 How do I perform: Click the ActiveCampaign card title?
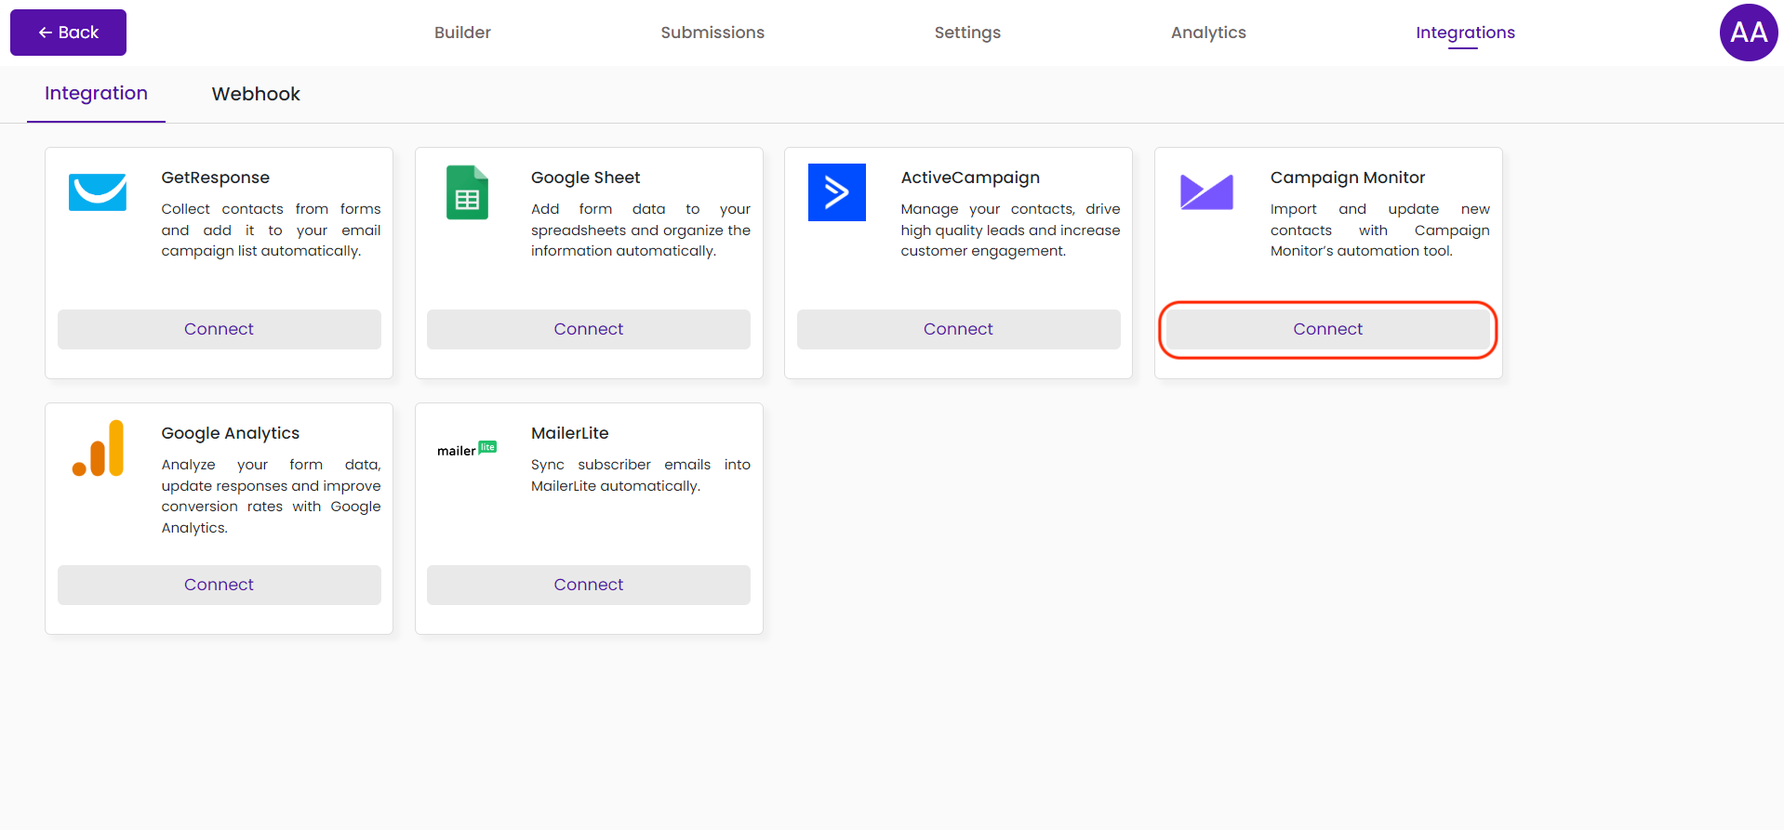coord(970,178)
